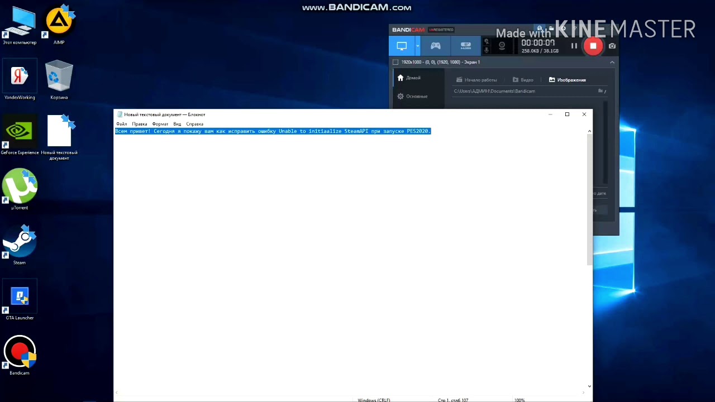Switch to the Видео tab in Bandicam
This screenshot has width=715, height=402.
(523, 80)
